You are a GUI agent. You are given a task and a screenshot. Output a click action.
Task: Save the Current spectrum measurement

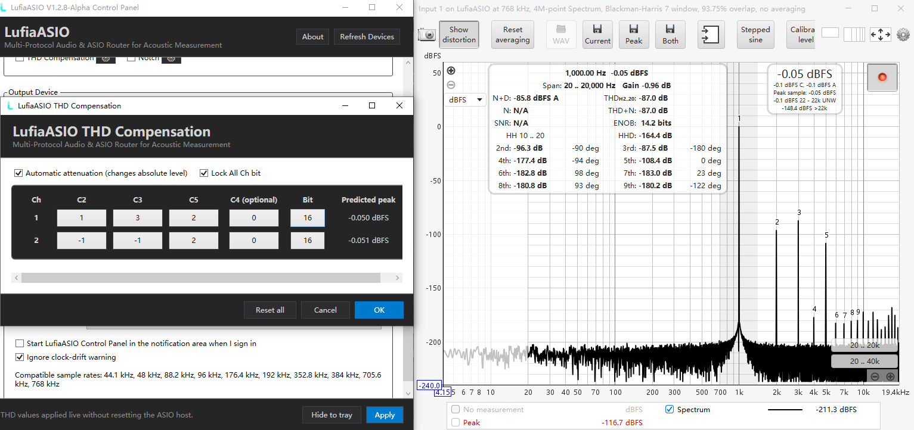pyautogui.click(x=597, y=35)
